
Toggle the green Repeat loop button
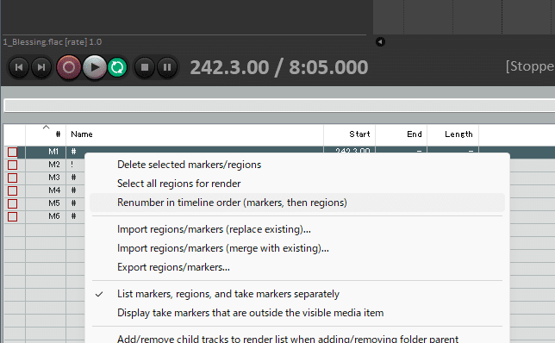(x=117, y=67)
